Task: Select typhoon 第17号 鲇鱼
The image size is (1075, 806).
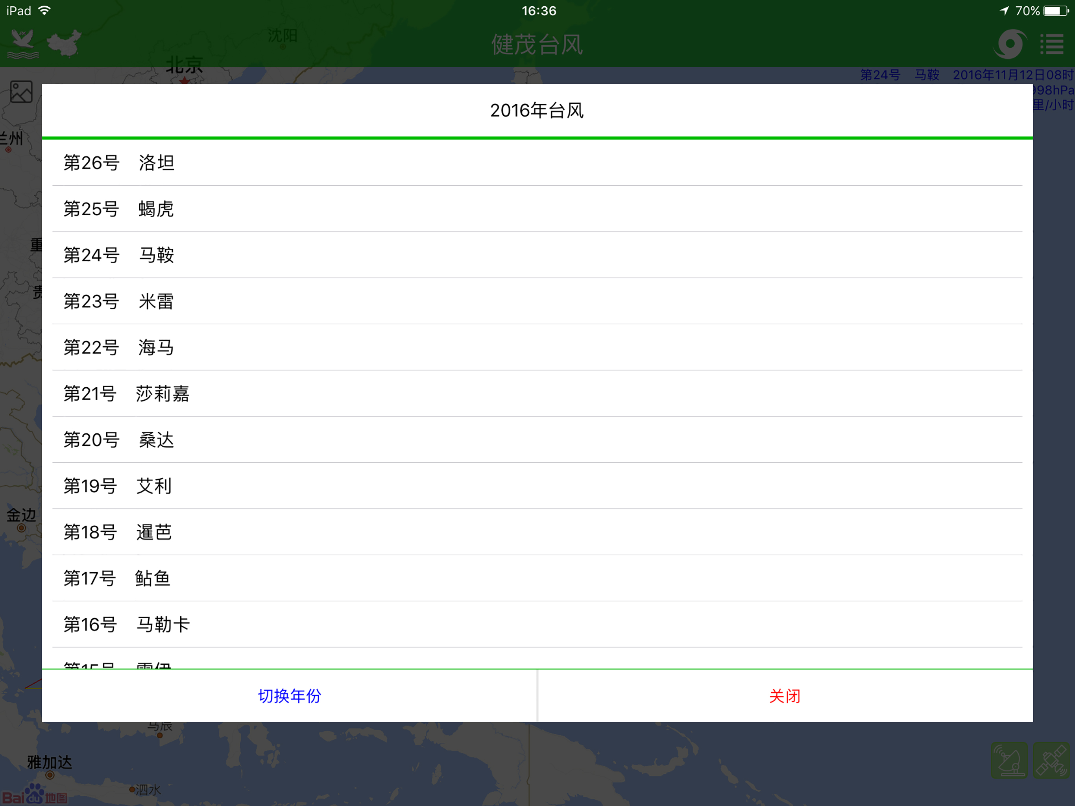Action: coord(537,579)
